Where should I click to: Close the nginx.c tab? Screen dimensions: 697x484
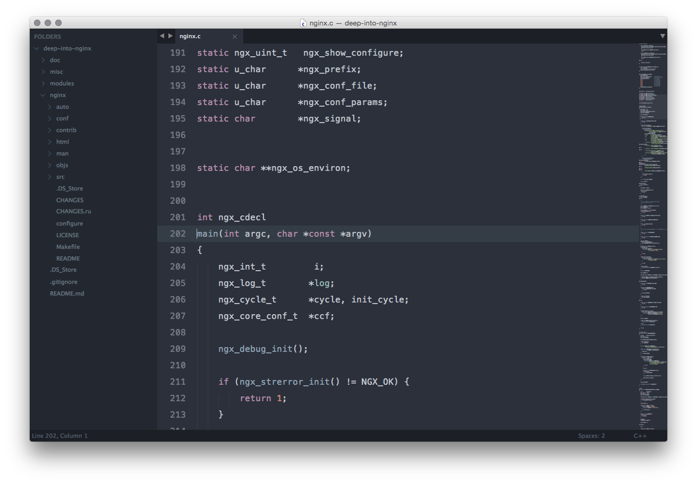click(235, 37)
